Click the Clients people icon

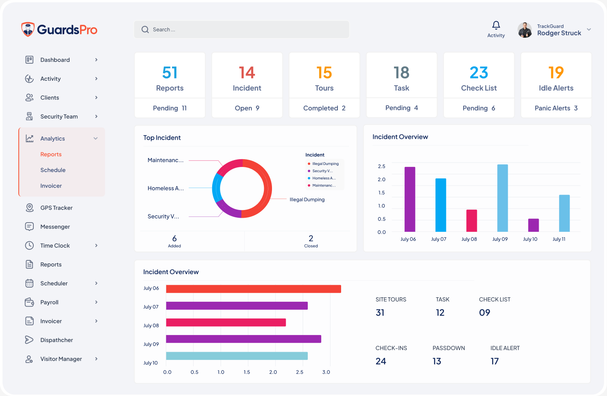point(30,97)
